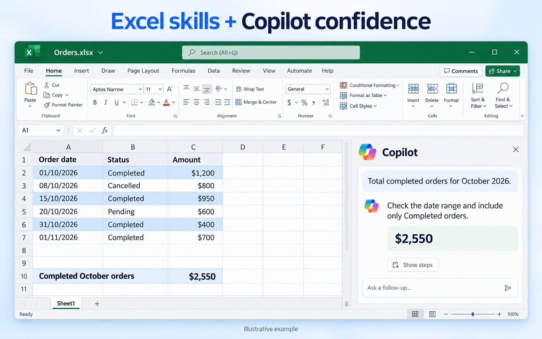Switch to the Data ribbon tab

click(x=214, y=71)
